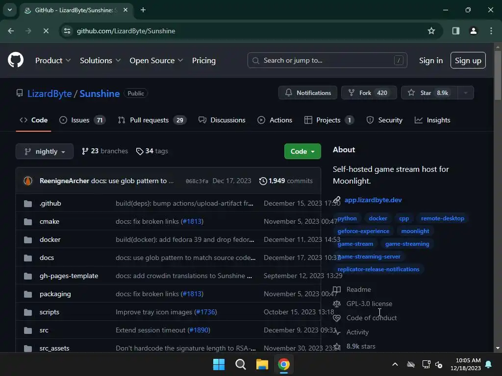The width and height of the screenshot is (502, 376).
Task: Open Chrome tab search dropdown
Action: click(10, 10)
